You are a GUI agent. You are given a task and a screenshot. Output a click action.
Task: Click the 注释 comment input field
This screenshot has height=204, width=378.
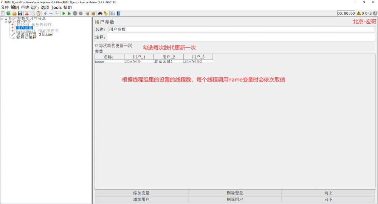pyautogui.click(x=241, y=37)
